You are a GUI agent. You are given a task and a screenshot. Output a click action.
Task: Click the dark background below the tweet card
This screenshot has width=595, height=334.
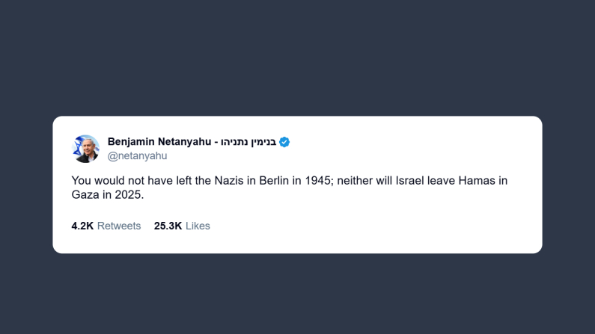(x=297, y=295)
